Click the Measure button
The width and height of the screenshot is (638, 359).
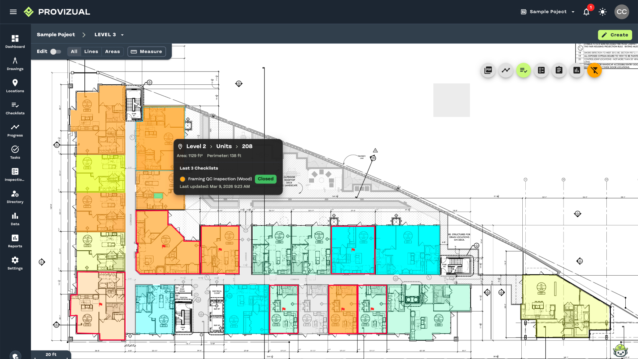pos(147,52)
